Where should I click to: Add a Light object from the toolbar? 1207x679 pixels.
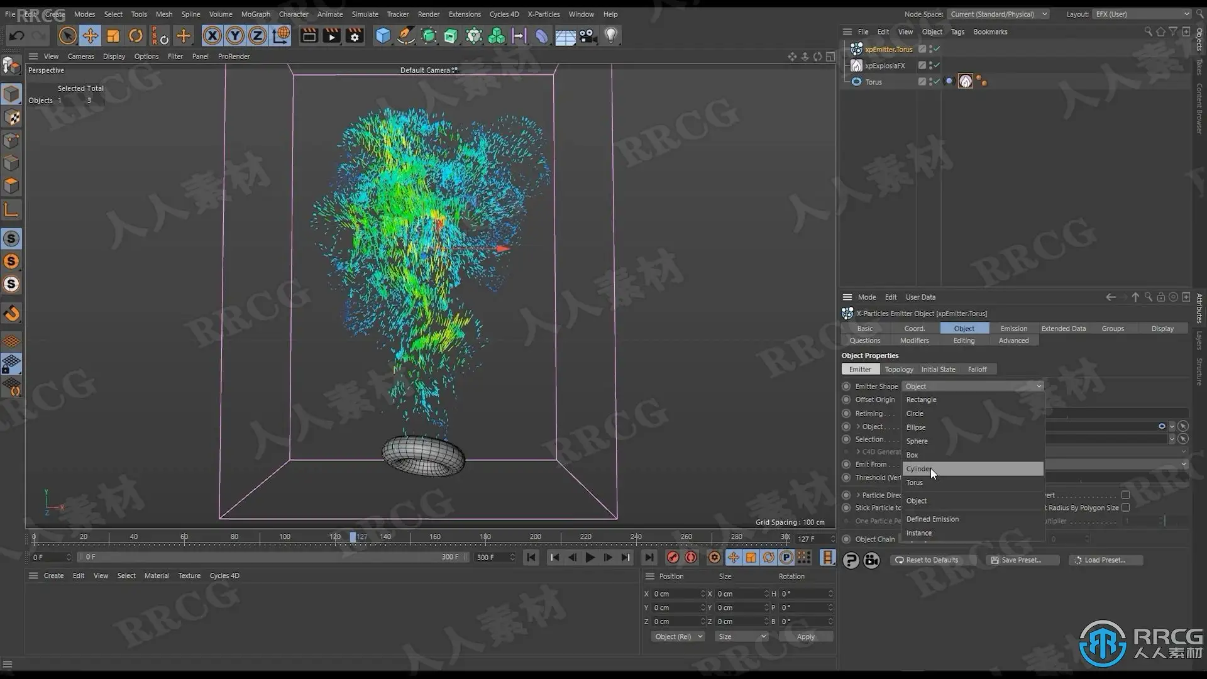pyautogui.click(x=610, y=36)
